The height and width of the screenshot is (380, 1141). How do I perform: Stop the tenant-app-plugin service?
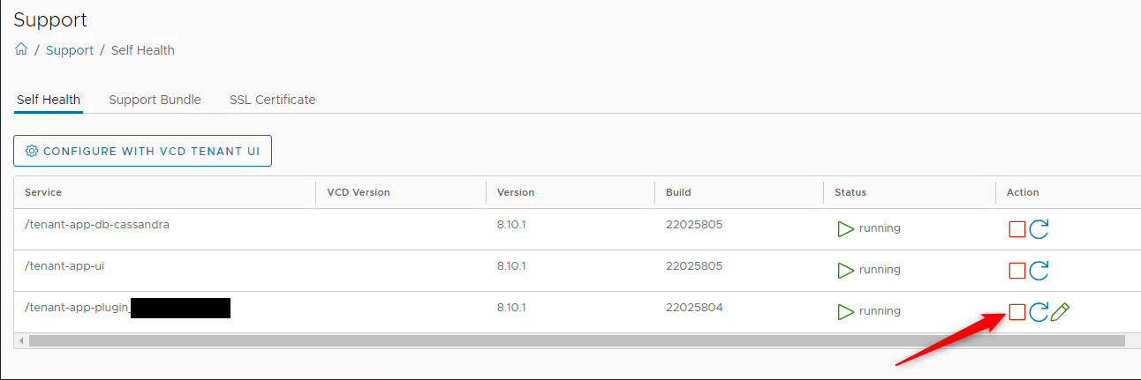[1017, 311]
